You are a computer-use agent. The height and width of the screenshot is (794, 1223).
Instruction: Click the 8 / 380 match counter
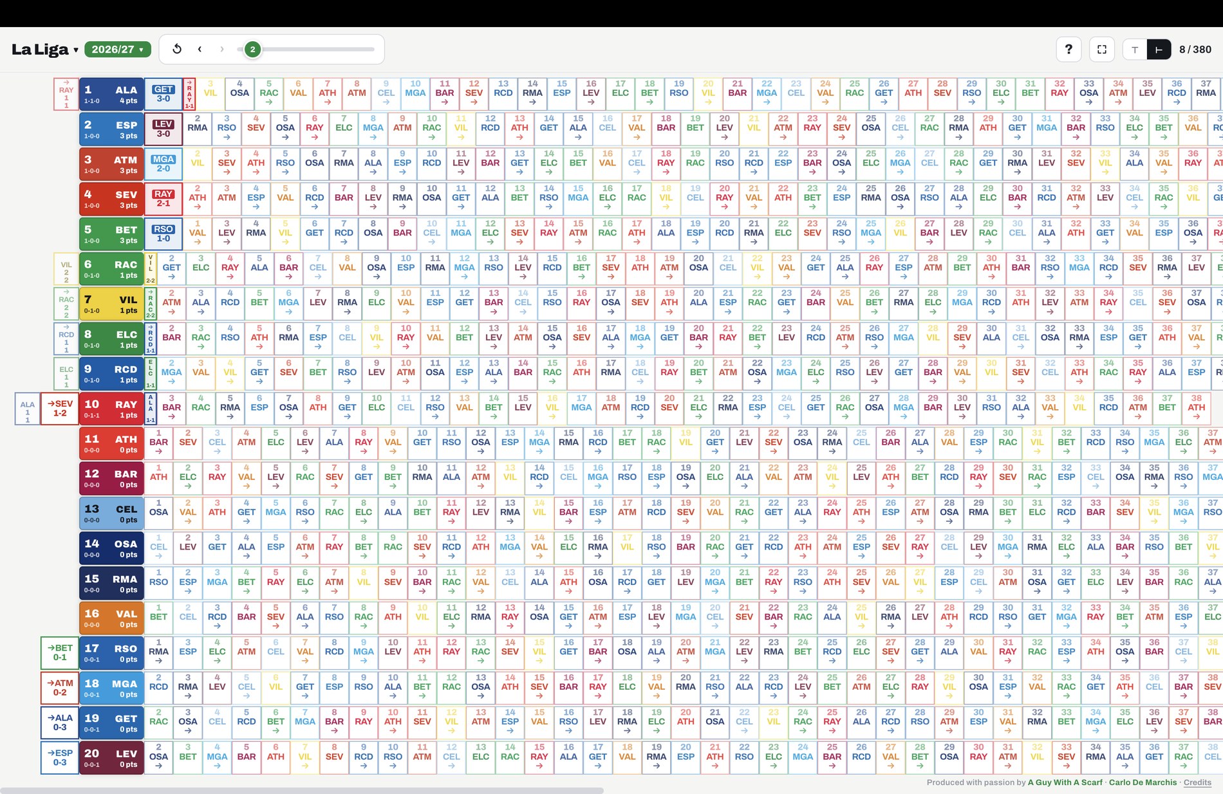tap(1195, 50)
